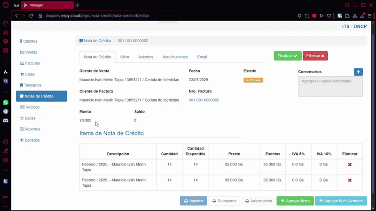Click the snapshot camera icon in toolbar
Viewport: 376px width, 211px height.
307,16
